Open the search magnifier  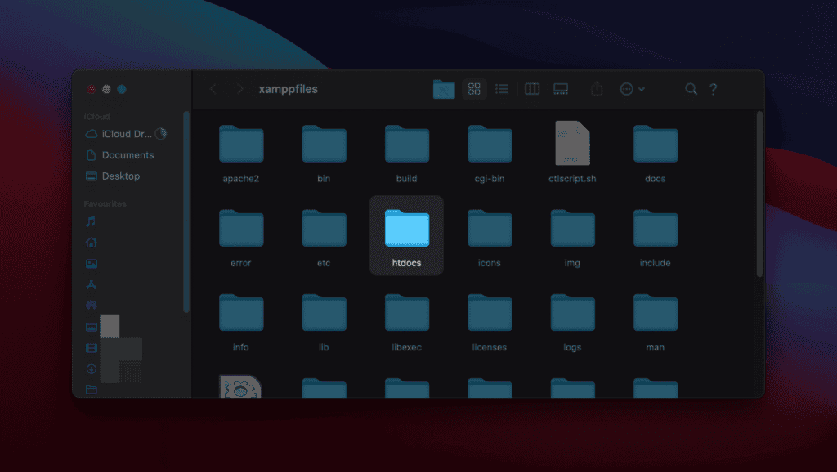pyautogui.click(x=691, y=89)
